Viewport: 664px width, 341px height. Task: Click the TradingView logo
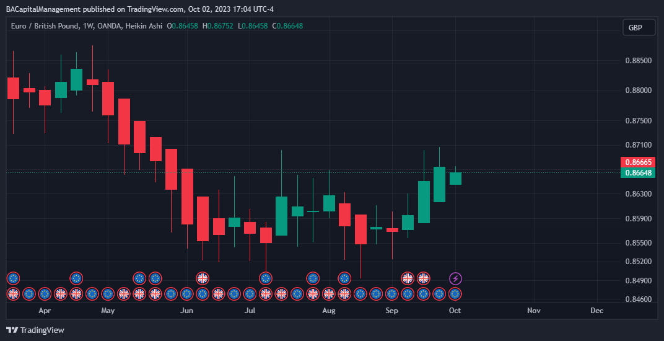(x=35, y=330)
